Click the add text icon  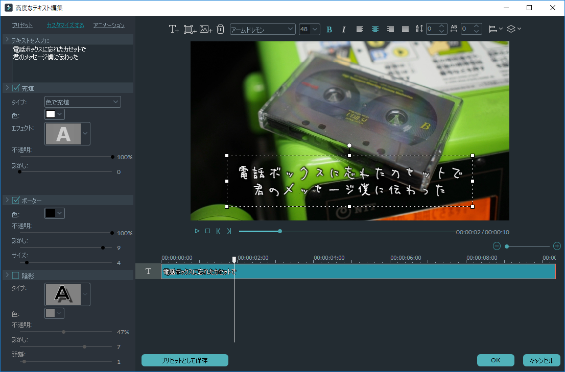[174, 29]
